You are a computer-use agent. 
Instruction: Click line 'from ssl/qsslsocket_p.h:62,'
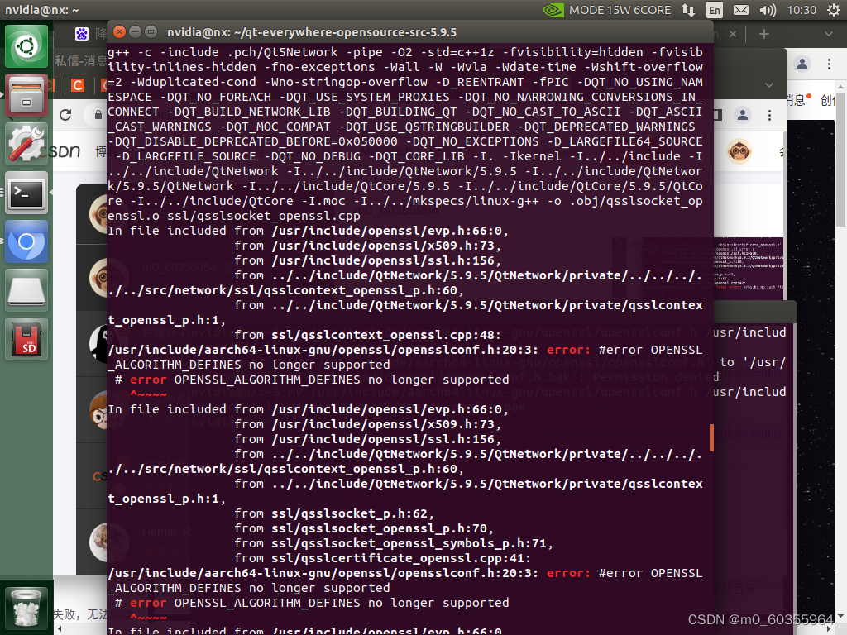(334, 513)
